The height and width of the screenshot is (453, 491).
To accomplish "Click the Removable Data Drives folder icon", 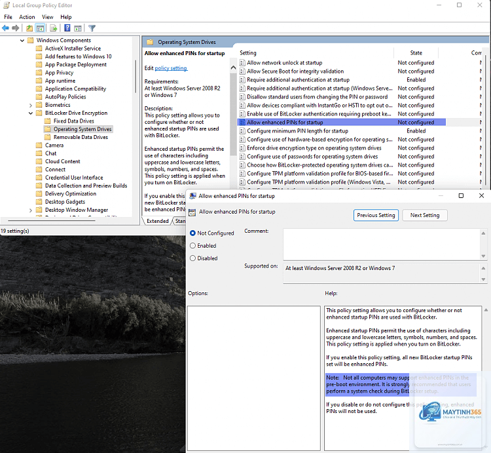I will coord(47,137).
